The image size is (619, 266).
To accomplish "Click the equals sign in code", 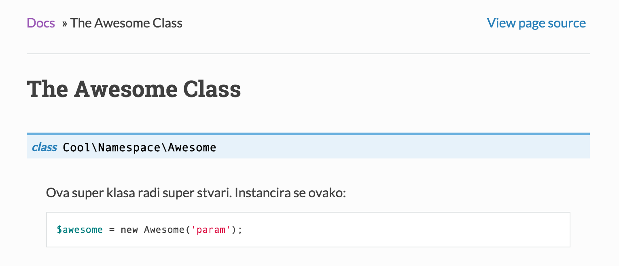I will [x=112, y=230].
